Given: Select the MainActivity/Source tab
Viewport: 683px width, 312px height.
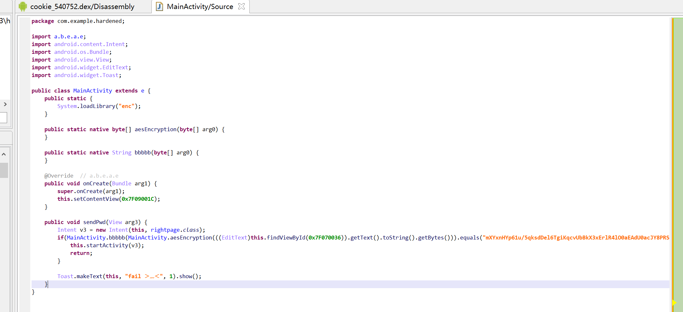Looking at the screenshot, I should point(200,6).
